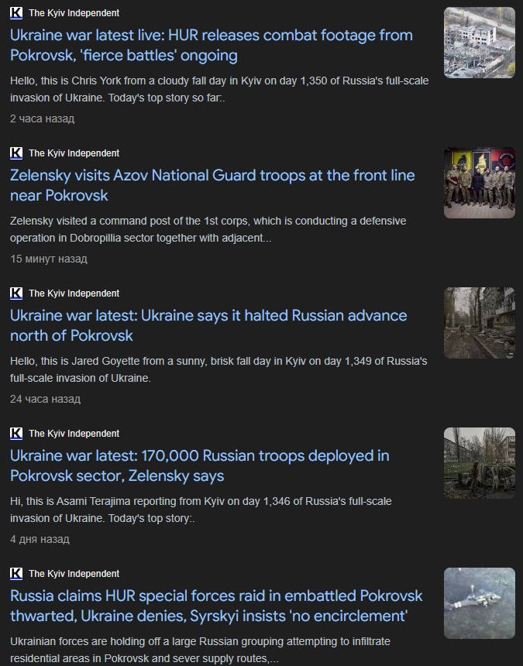The width and height of the screenshot is (523, 666).
Task: Click snippet mentioning Chris York cloudy fall day
Action: click(219, 89)
